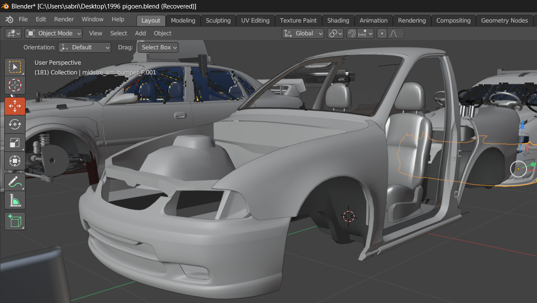Open the Add menu in viewport header
Image resolution: width=537 pixels, height=303 pixels.
[x=140, y=33]
